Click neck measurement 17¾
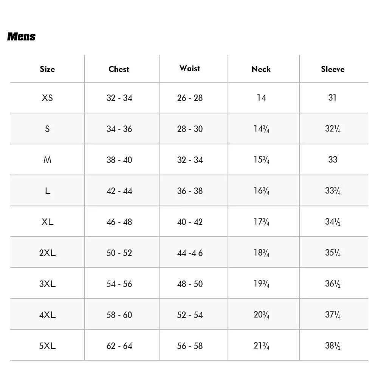378x378 pixels. coord(261,222)
